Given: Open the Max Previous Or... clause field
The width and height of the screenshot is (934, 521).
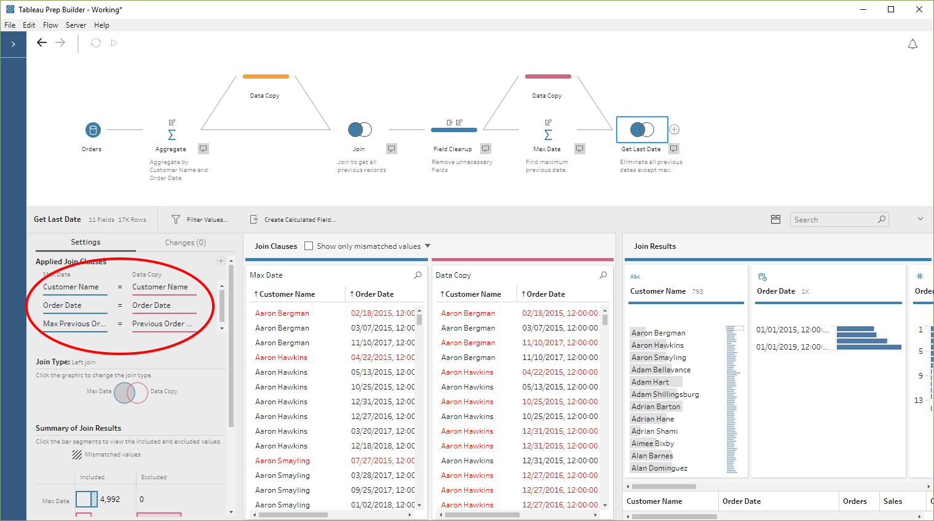Looking at the screenshot, I should [75, 324].
